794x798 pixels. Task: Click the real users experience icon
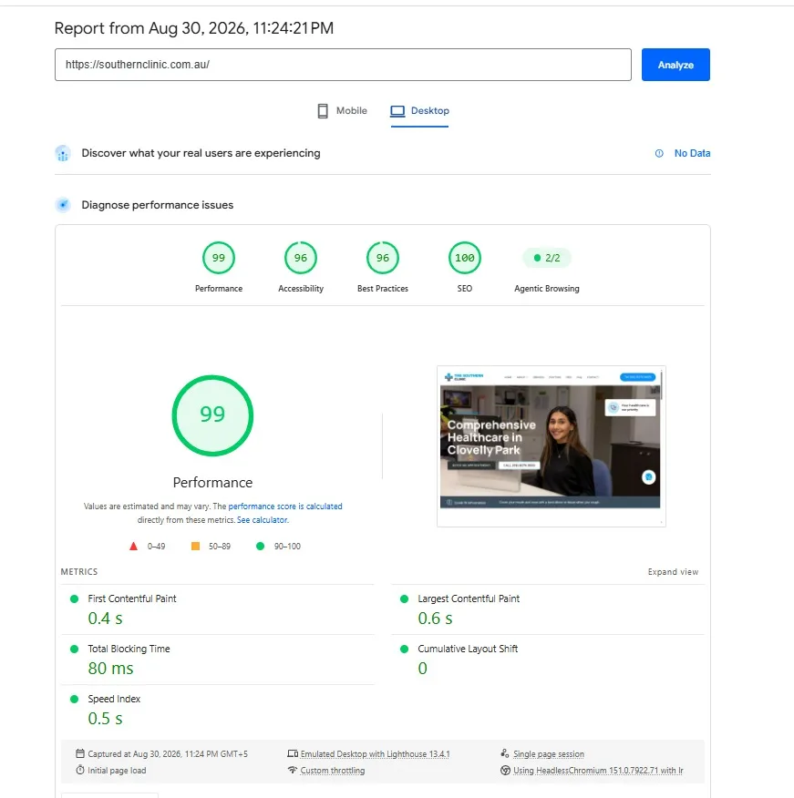63,153
